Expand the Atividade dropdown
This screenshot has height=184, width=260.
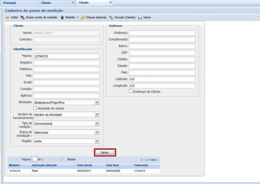pos(97,102)
